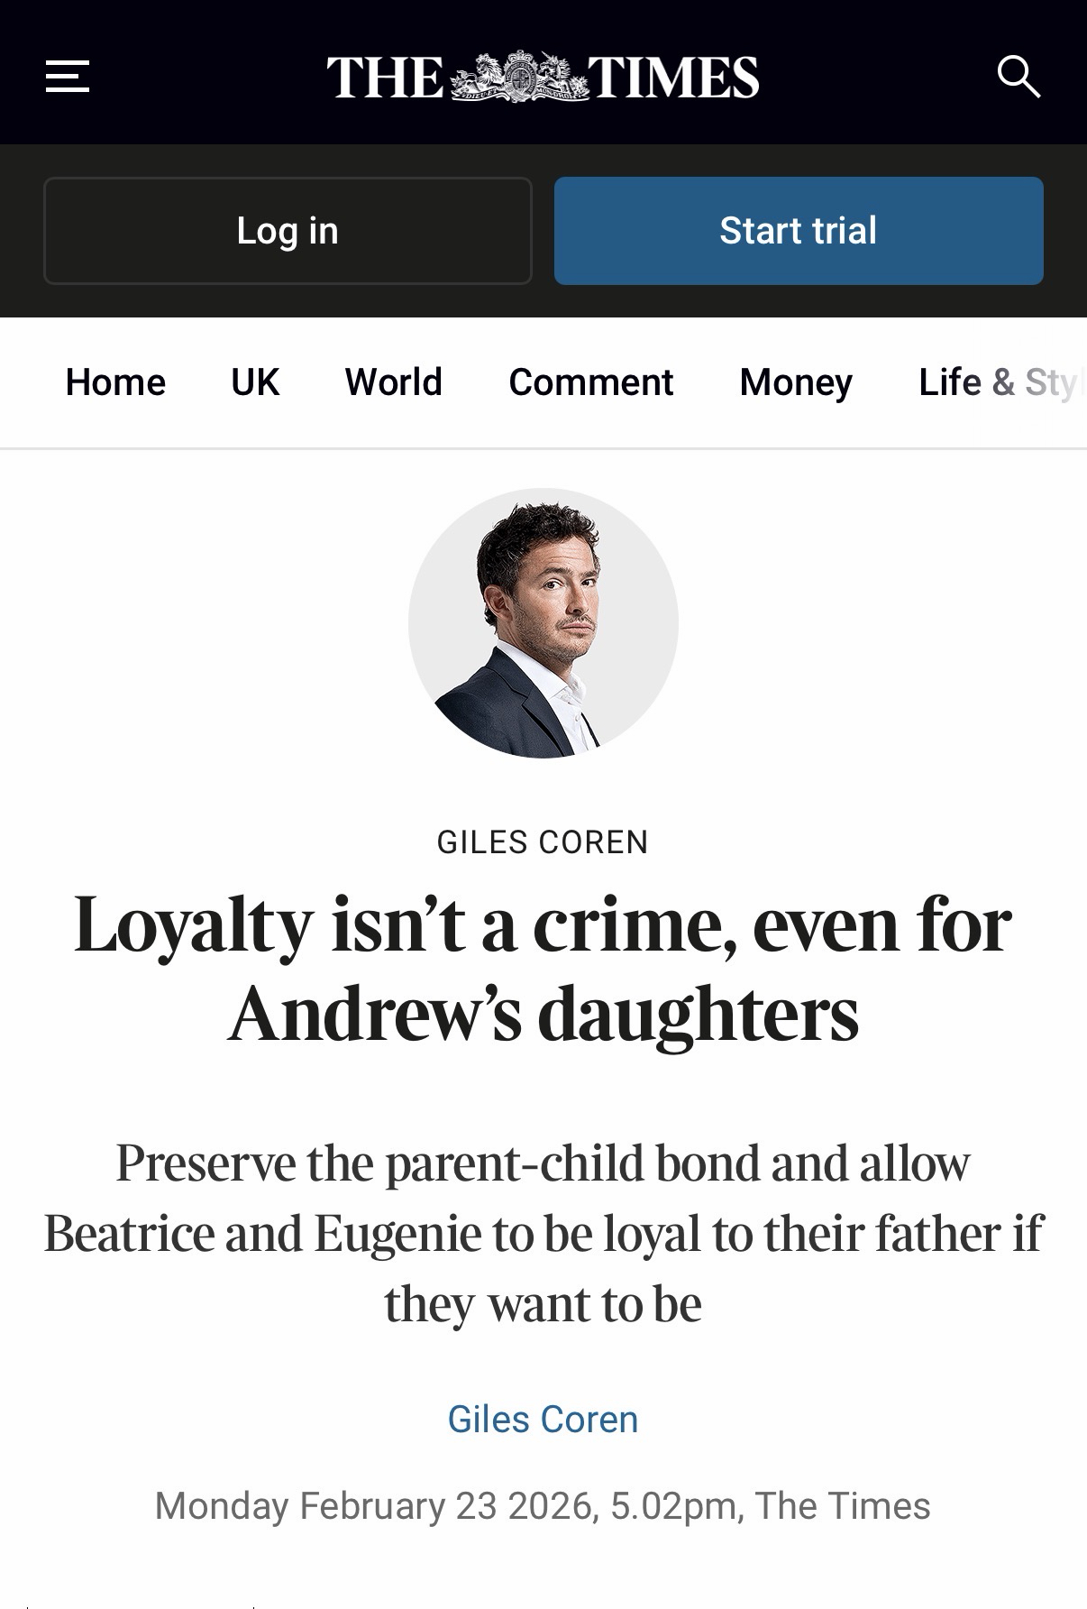Viewport: 1087px width, 1609px height.
Task: Select the Comment section tab
Action: tap(590, 382)
